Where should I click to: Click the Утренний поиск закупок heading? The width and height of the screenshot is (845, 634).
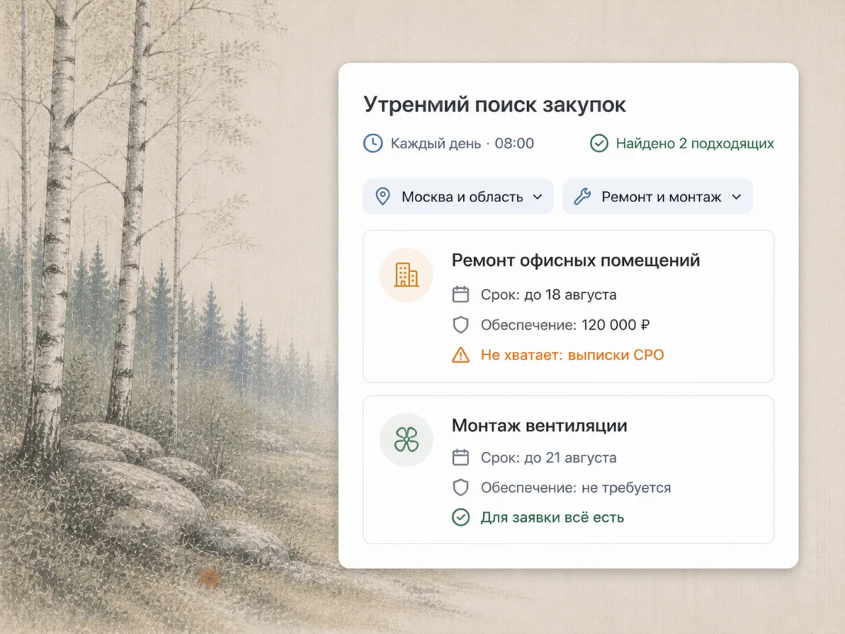(495, 105)
